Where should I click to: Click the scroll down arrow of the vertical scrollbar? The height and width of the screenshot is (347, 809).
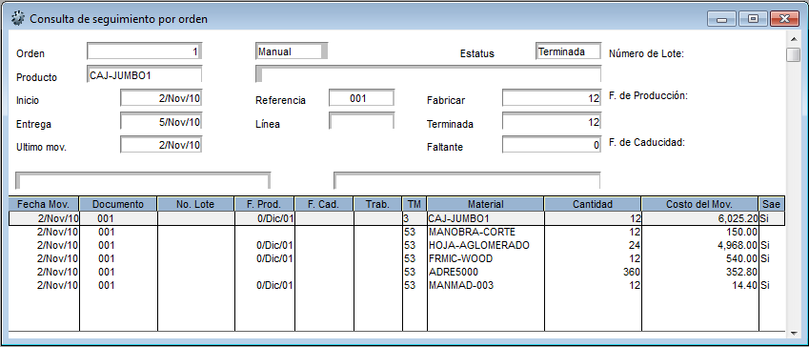click(793, 333)
